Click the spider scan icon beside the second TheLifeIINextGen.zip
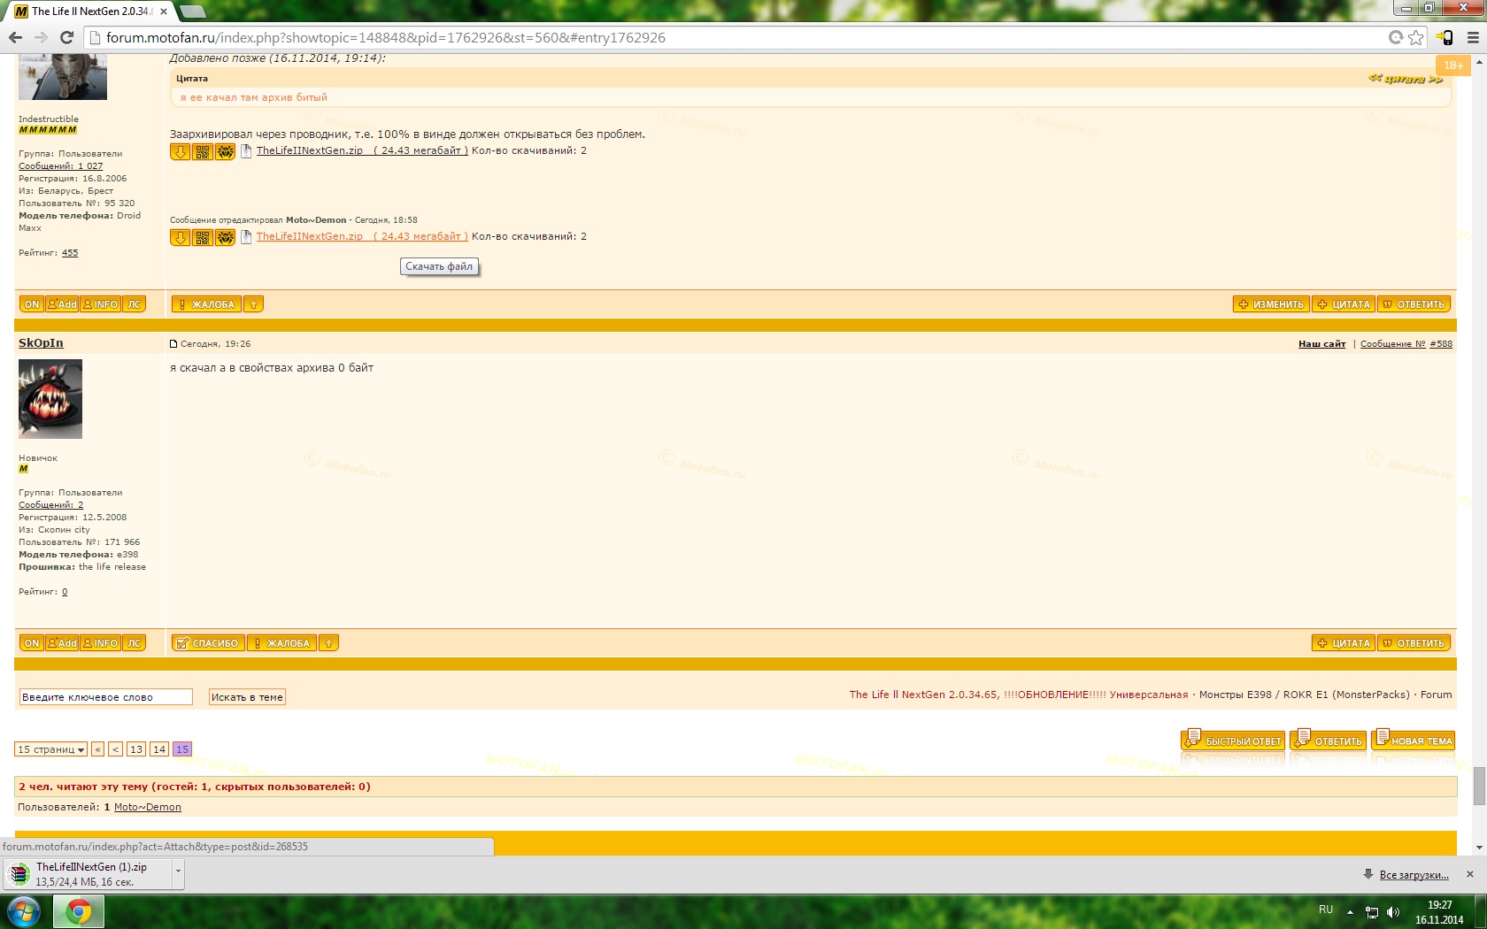The image size is (1487, 929). click(226, 237)
